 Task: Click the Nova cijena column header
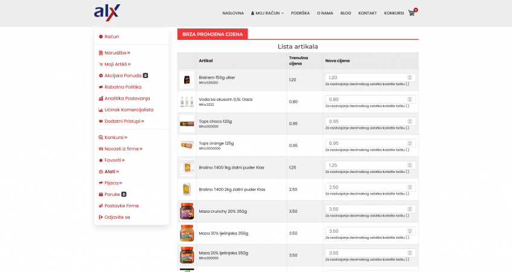click(338, 60)
